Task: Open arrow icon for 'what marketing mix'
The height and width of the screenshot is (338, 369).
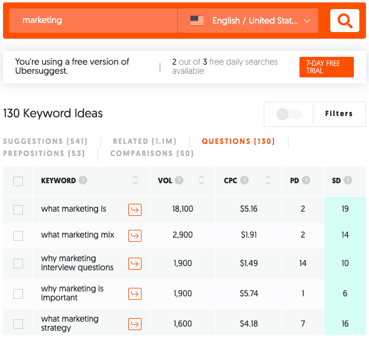Action: (x=135, y=235)
